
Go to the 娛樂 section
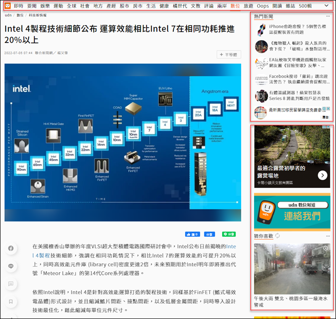45,6
